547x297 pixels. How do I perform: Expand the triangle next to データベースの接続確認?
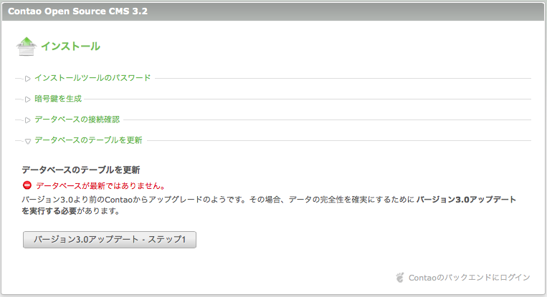(x=27, y=120)
